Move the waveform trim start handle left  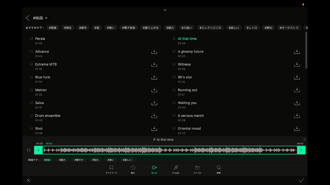pos(38,150)
